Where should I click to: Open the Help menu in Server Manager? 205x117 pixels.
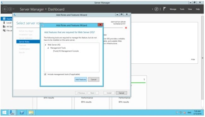pos(198,9)
